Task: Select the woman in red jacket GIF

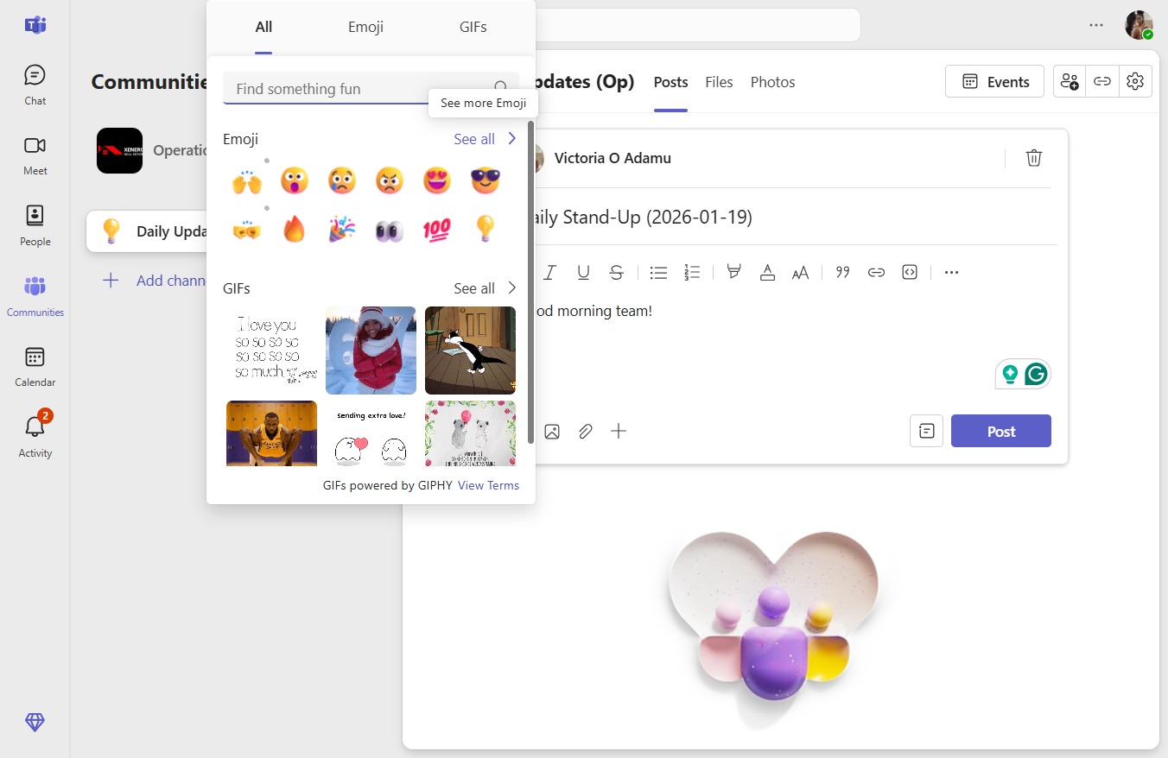Action: (x=371, y=350)
